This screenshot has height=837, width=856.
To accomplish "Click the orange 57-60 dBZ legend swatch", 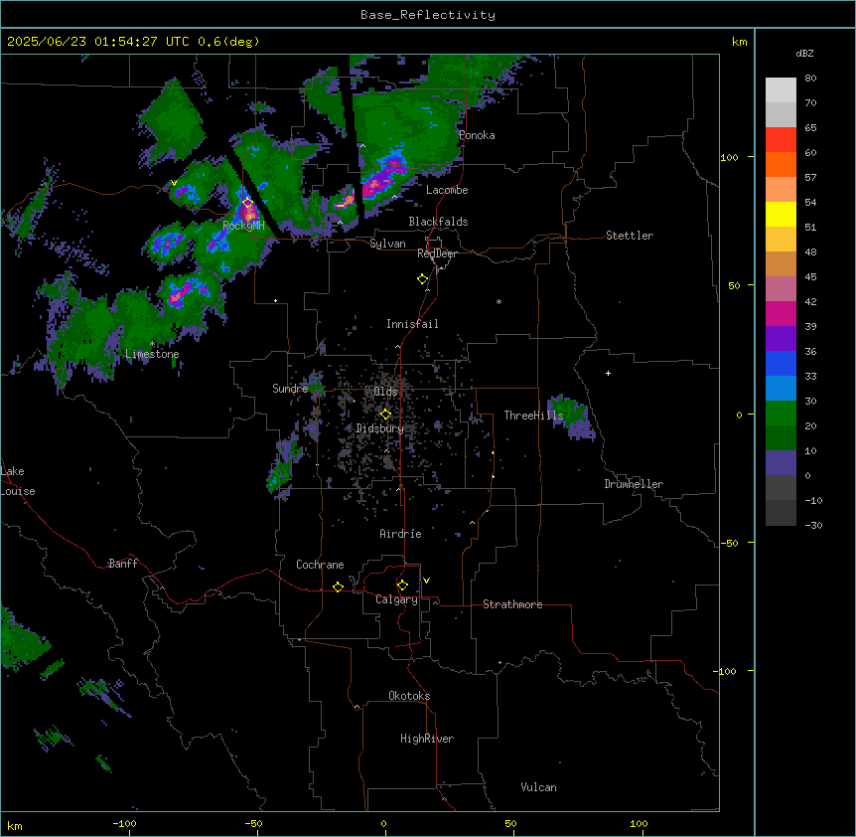I will [x=781, y=165].
